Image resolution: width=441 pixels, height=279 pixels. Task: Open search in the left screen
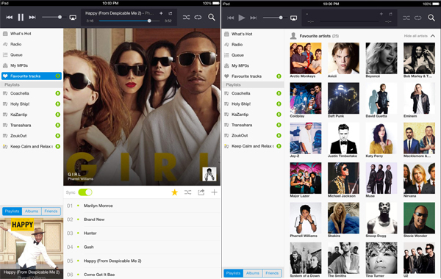click(212, 18)
